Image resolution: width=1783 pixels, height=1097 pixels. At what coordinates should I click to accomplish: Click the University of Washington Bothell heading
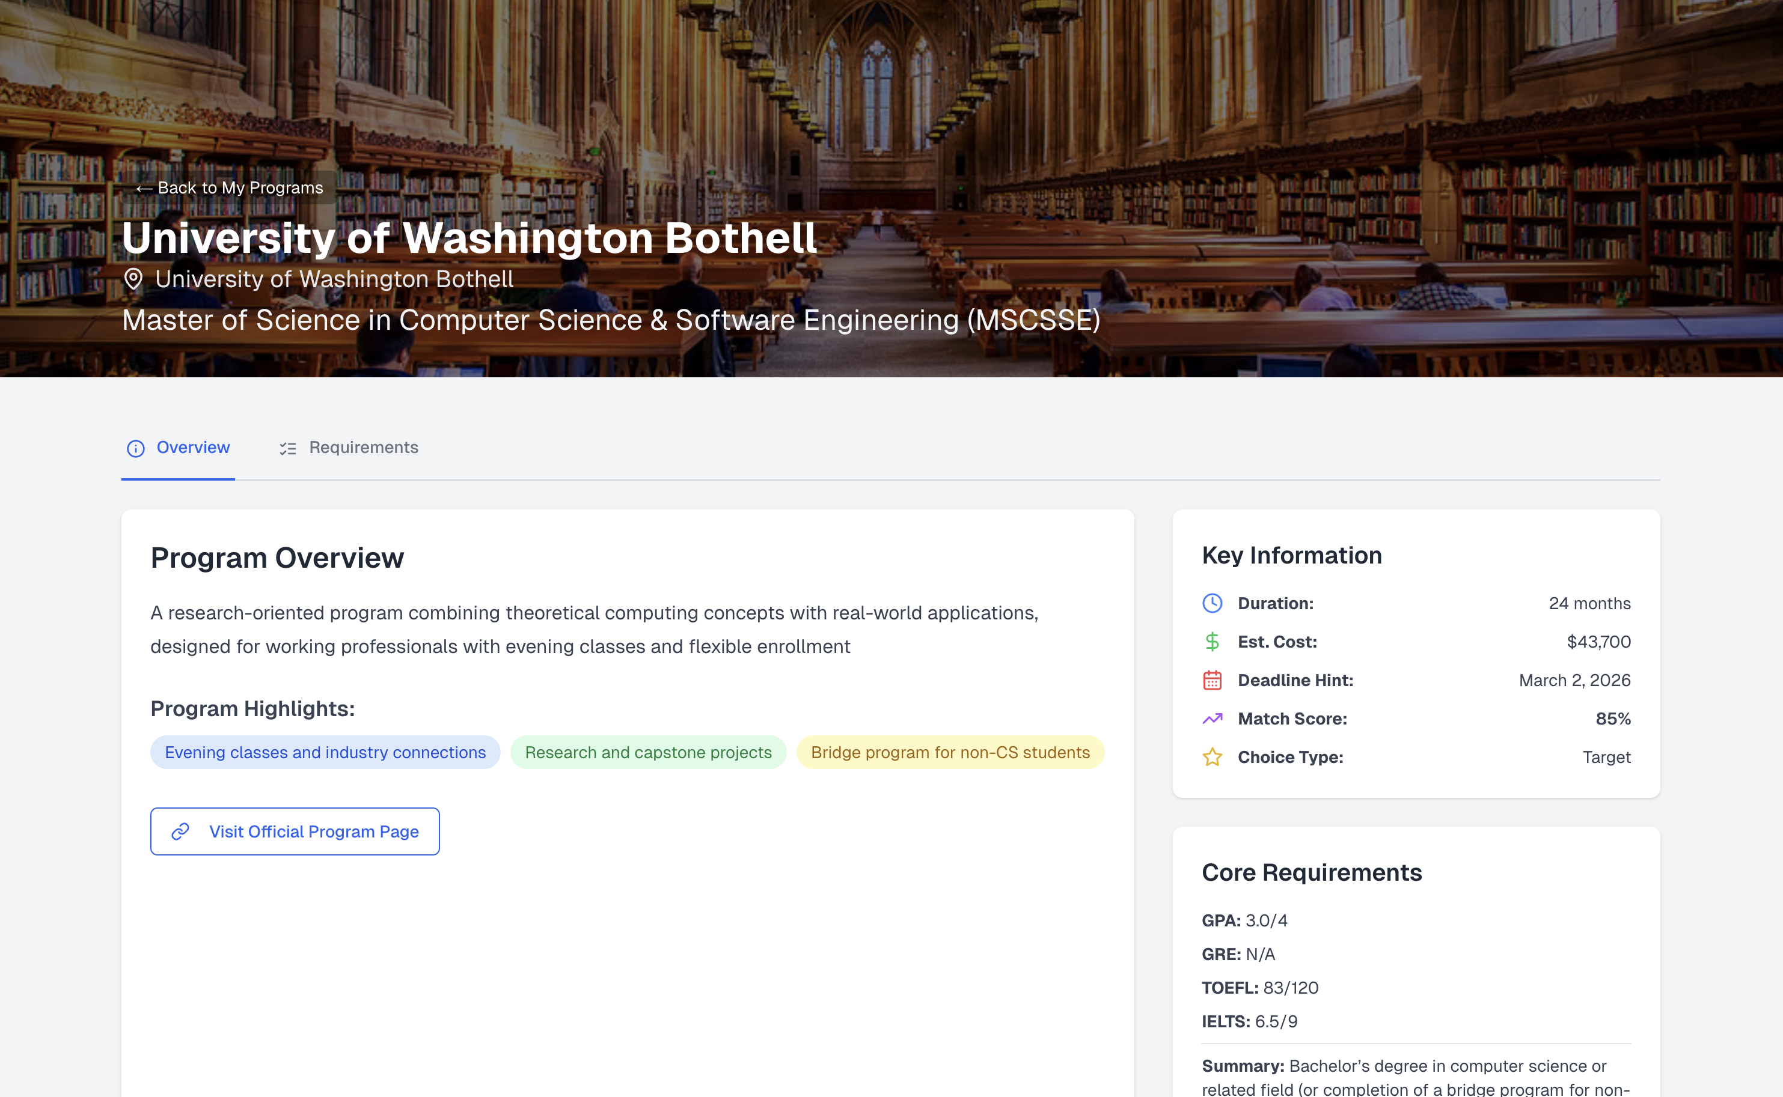[469, 238]
